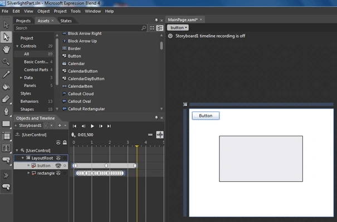The width and height of the screenshot is (337, 222).
Task: Open the button breadcrumb dropdown
Action: 178,27
